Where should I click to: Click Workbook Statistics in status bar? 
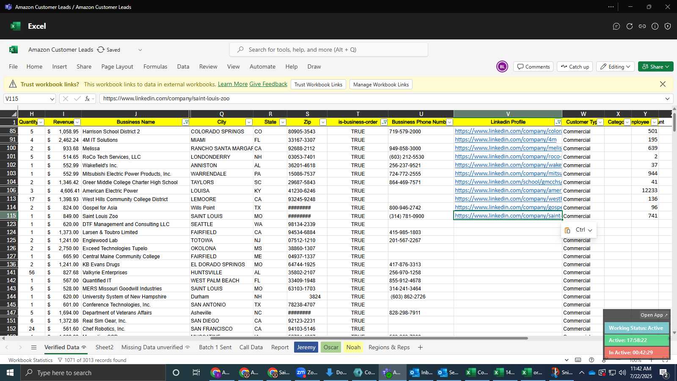[x=30, y=360]
